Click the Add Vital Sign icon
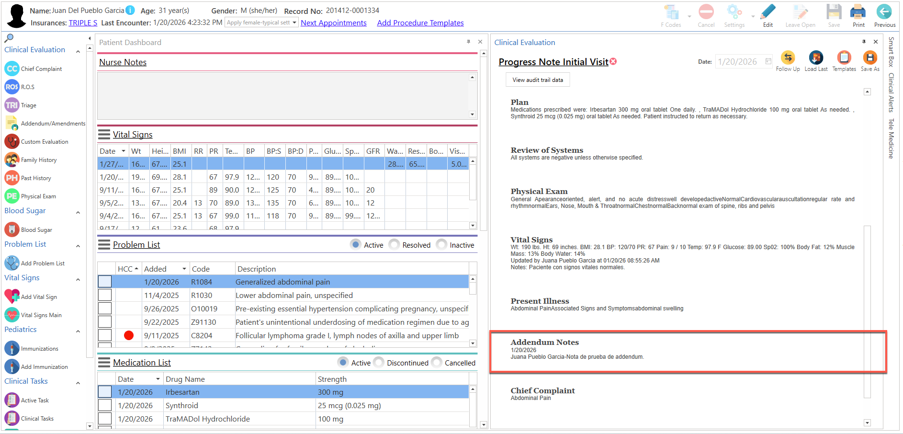This screenshot has height=434, width=903. [12, 297]
